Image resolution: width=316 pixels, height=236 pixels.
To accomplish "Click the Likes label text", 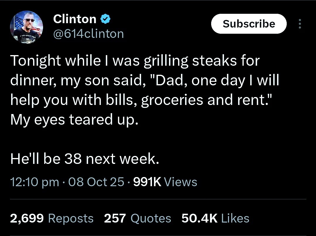I will tap(235, 218).
